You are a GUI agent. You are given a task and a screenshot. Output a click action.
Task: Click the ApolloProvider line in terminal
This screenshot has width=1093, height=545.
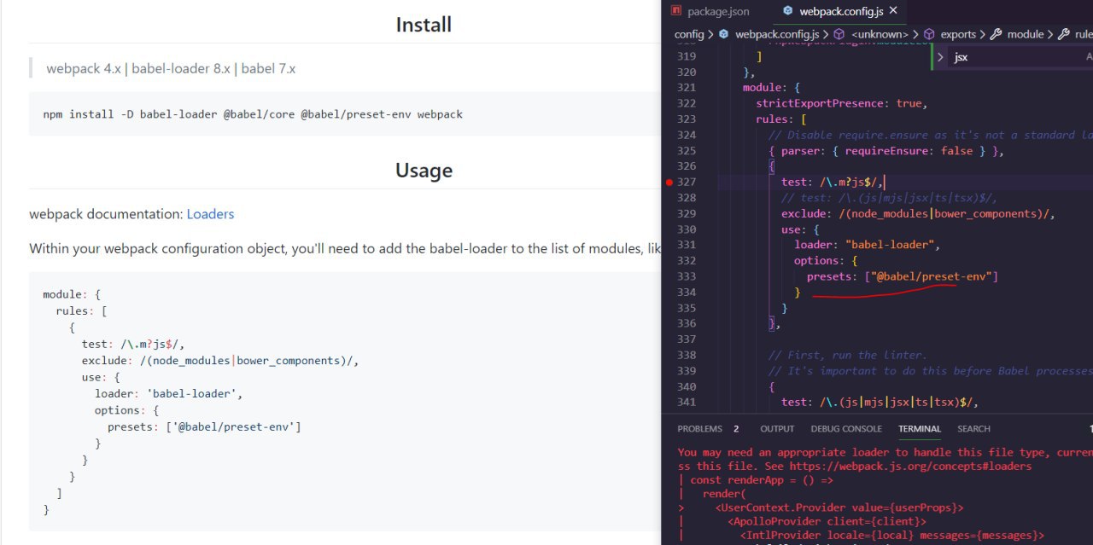pyautogui.click(x=827, y=520)
